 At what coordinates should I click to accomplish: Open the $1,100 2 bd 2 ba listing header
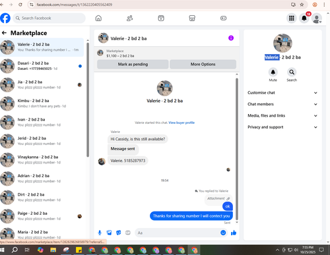coord(166,53)
